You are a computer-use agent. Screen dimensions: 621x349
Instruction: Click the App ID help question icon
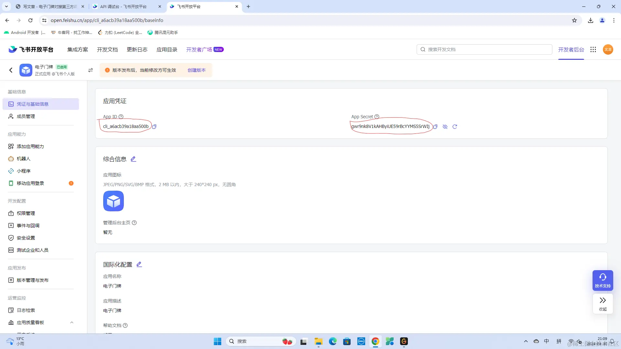tap(121, 117)
